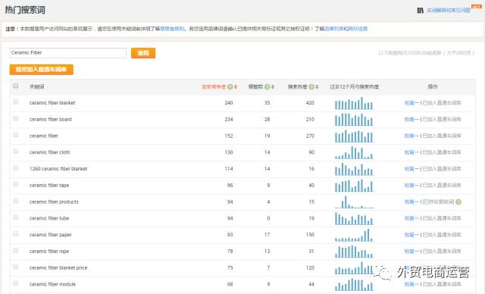The height and width of the screenshot is (294, 485).
Task: Check the box for ceramic fiber board
Action: coord(15,118)
